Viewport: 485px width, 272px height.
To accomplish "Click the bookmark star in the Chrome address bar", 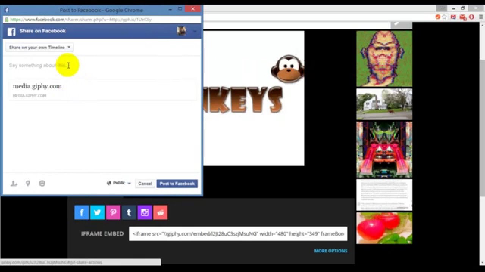I will point(444,17).
